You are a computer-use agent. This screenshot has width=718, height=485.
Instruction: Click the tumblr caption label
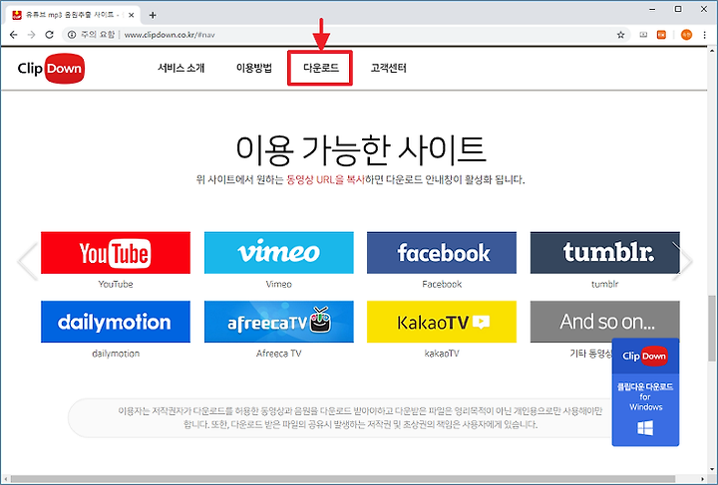604,284
